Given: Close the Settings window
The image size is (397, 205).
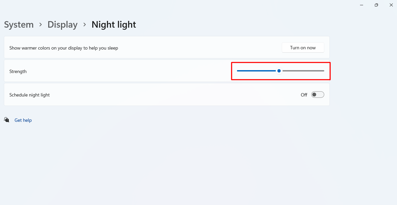Looking at the screenshot, I should click(x=391, y=5).
